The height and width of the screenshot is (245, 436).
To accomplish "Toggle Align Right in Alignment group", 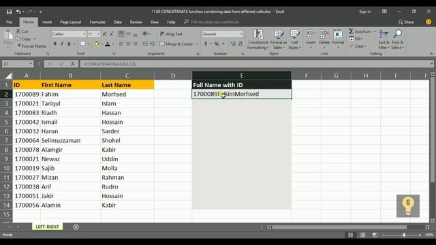I will 135,44.
